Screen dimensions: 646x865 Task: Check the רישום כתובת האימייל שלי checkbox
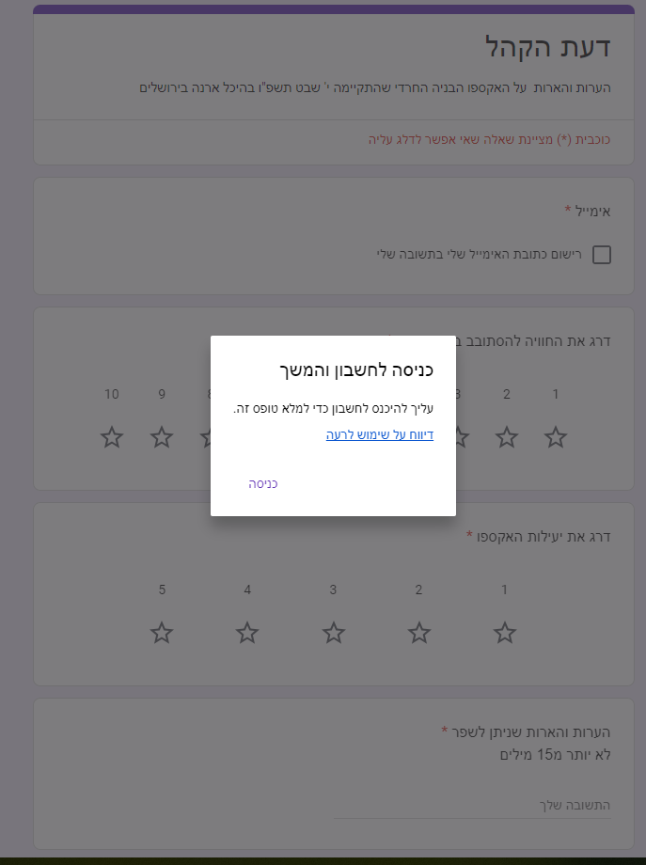coord(601,255)
